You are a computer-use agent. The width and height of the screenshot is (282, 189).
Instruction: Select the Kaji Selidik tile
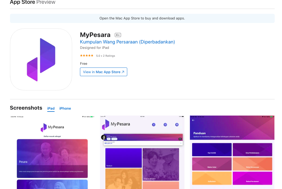click(212, 150)
